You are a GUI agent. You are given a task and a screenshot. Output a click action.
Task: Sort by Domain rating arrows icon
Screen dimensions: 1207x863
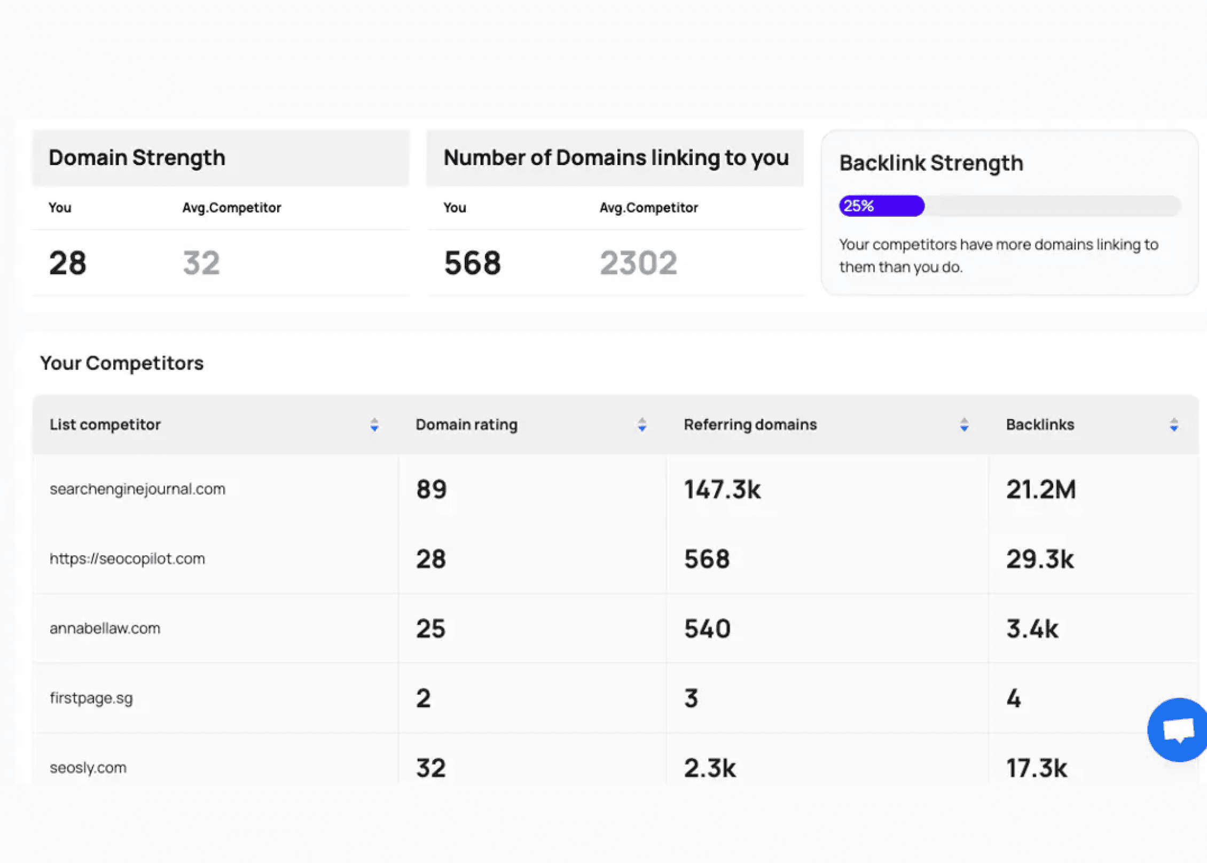point(642,425)
